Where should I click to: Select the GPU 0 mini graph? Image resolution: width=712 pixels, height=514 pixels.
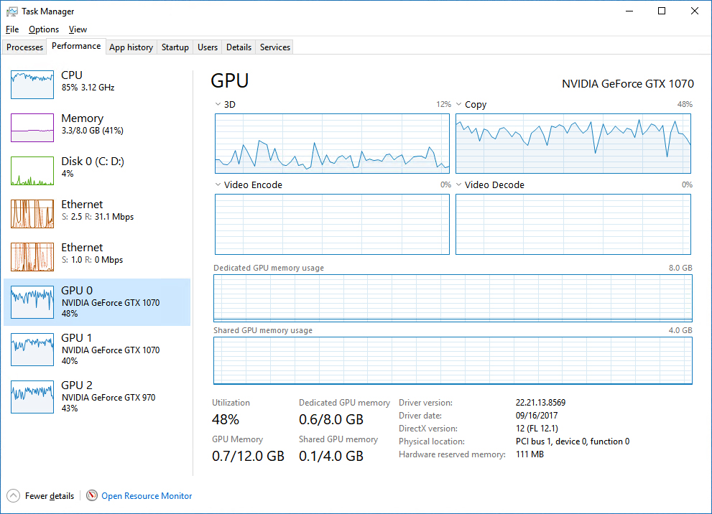tap(32, 302)
